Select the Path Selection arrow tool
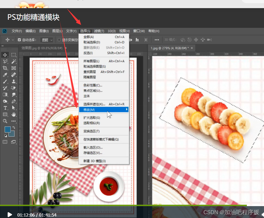This screenshot has height=218, width=264. 14,108
